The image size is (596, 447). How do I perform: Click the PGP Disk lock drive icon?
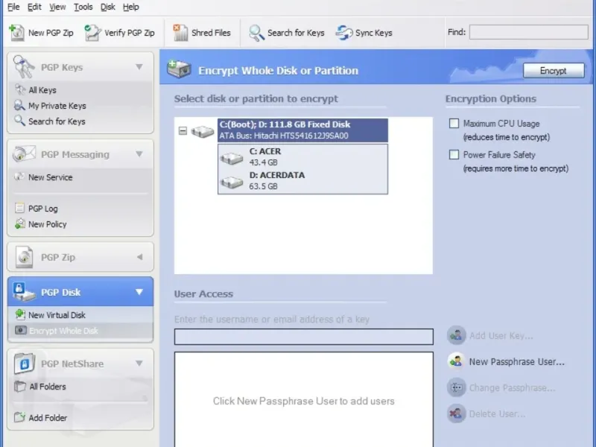click(x=24, y=291)
